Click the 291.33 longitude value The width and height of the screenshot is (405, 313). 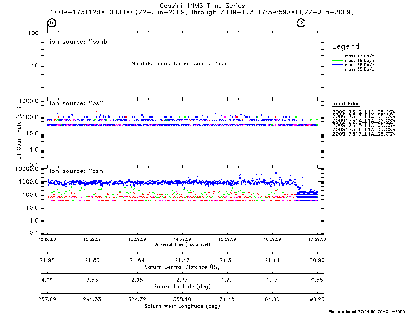[x=92, y=299]
